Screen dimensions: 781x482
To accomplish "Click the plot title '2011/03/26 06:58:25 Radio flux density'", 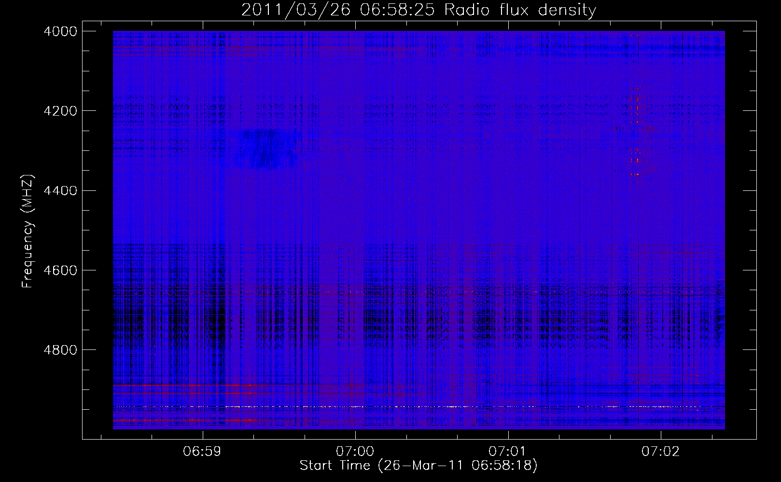I will coord(418,10).
